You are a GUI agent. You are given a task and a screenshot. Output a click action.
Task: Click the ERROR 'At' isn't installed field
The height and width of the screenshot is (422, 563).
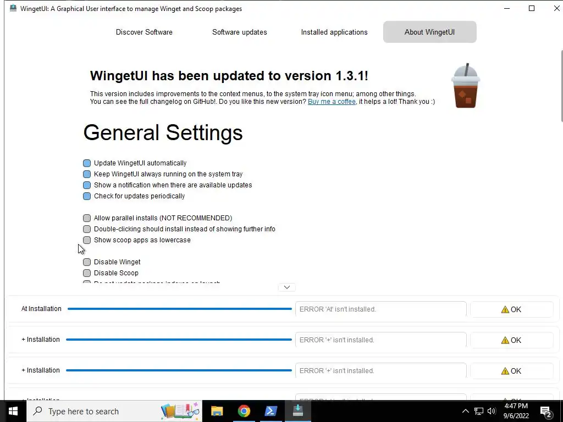click(x=381, y=309)
